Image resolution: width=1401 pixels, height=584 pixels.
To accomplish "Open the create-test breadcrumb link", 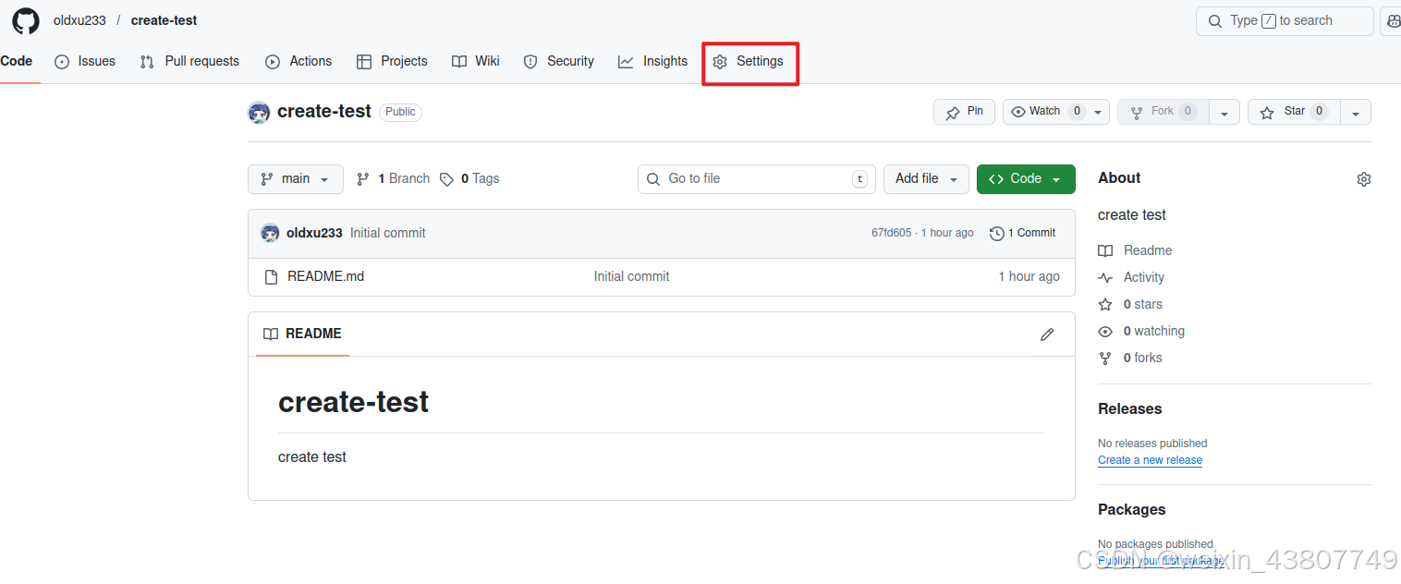I will 164,20.
